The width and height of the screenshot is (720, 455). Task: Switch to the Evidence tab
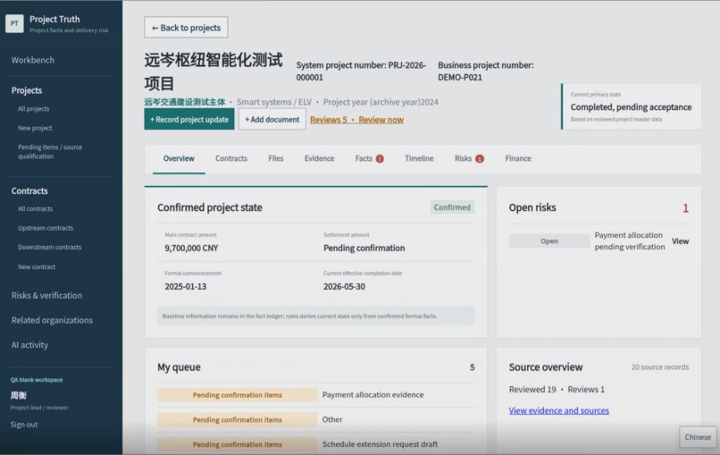(x=319, y=158)
